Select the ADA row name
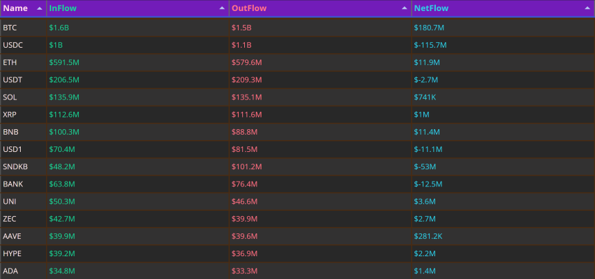595x279 pixels. pyautogui.click(x=10, y=271)
